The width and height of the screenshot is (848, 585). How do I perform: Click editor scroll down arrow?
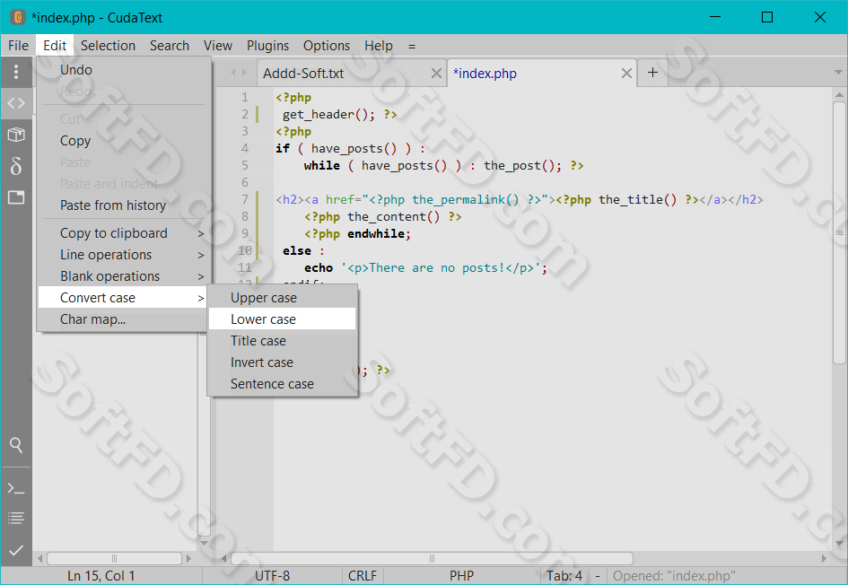[x=839, y=544]
